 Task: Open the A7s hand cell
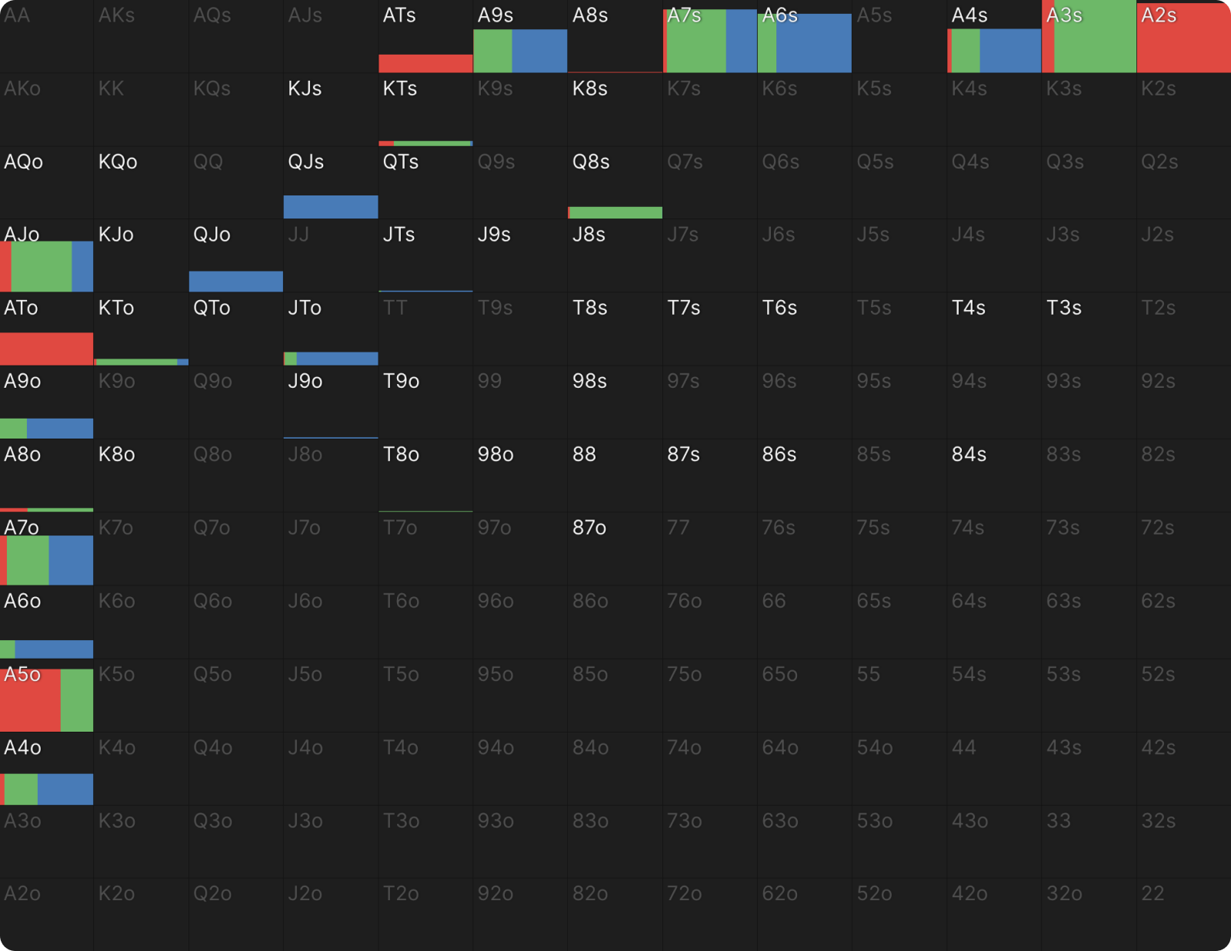coord(710,36)
